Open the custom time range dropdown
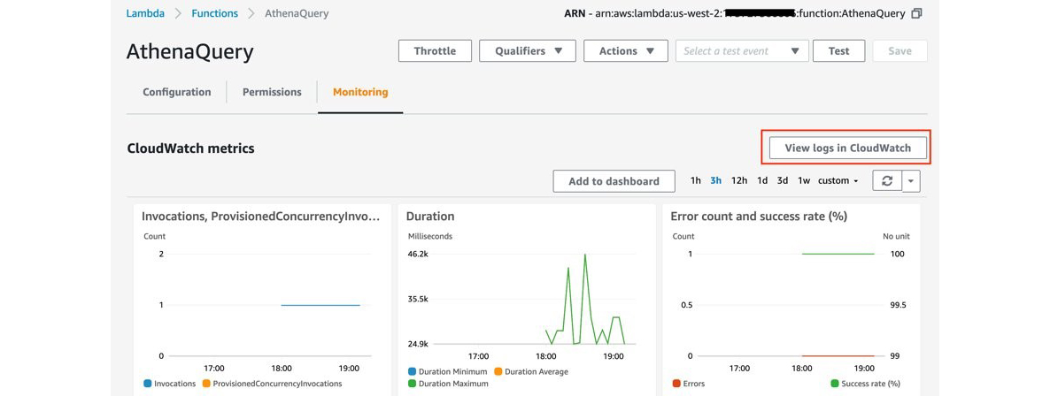Viewport: 1050px width, 396px height. point(838,180)
